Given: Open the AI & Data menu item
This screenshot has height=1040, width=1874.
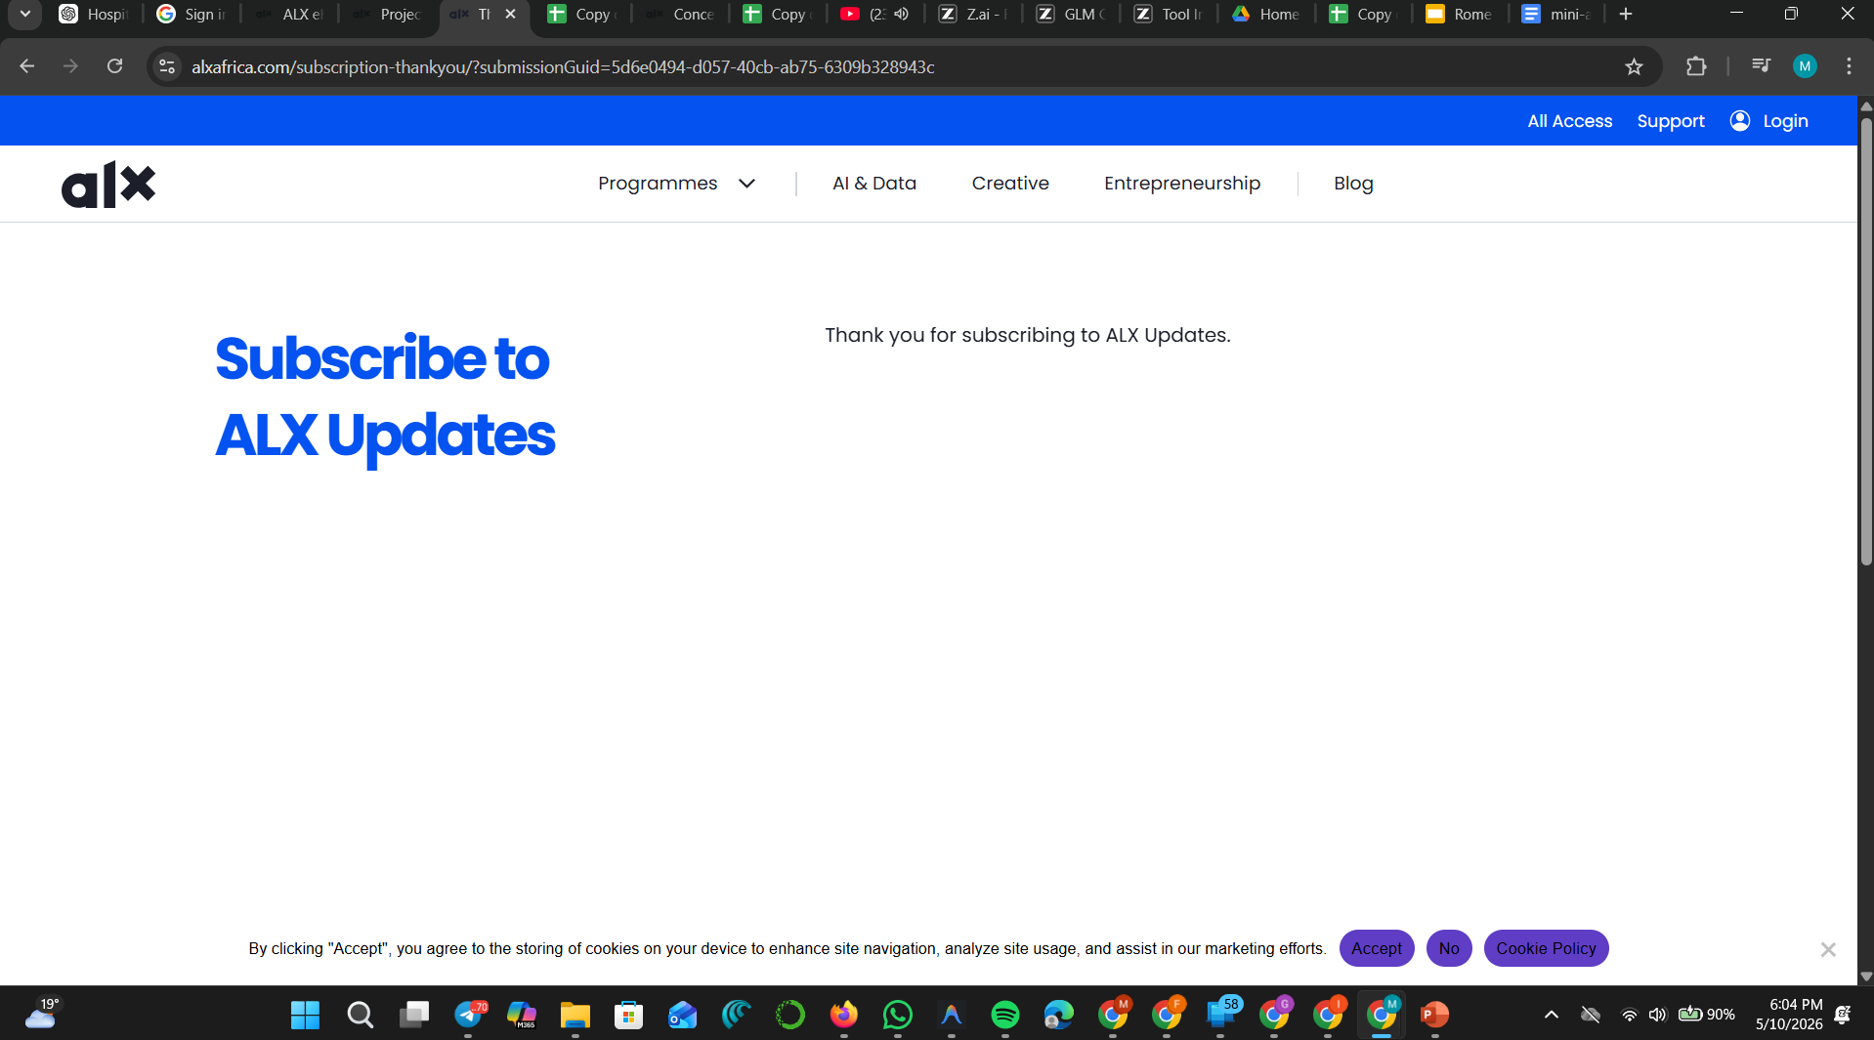Looking at the screenshot, I should point(874,184).
